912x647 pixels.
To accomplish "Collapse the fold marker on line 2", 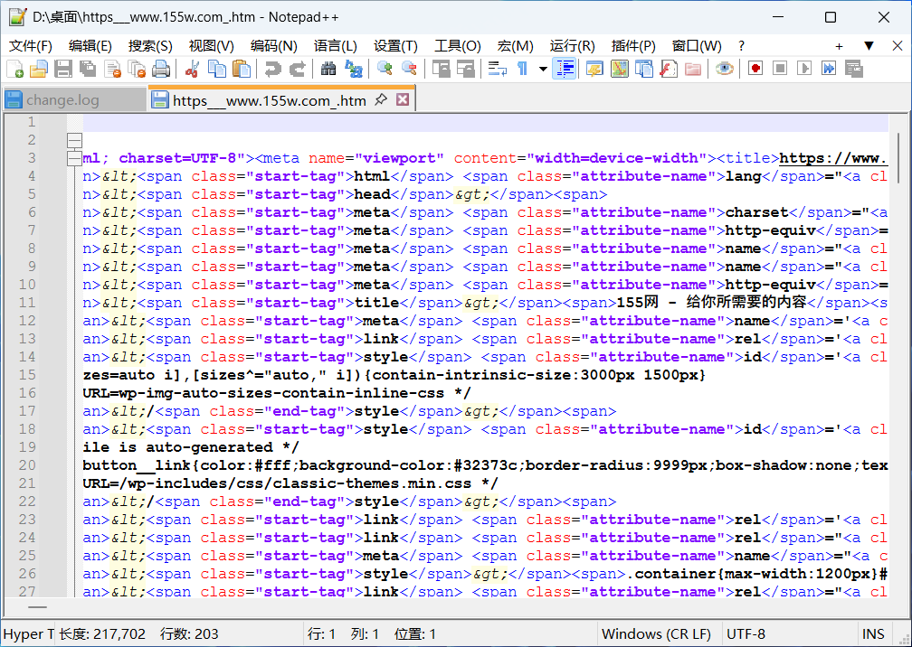I will click(x=74, y=140).
